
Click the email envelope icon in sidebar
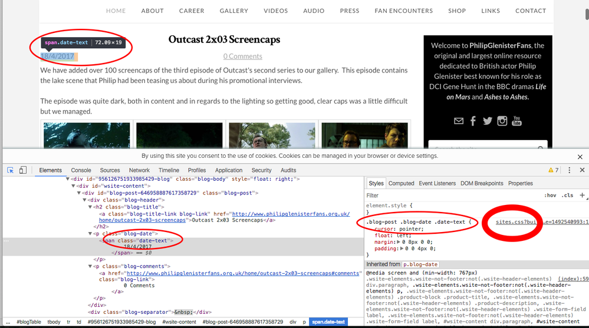coord(459,121)
